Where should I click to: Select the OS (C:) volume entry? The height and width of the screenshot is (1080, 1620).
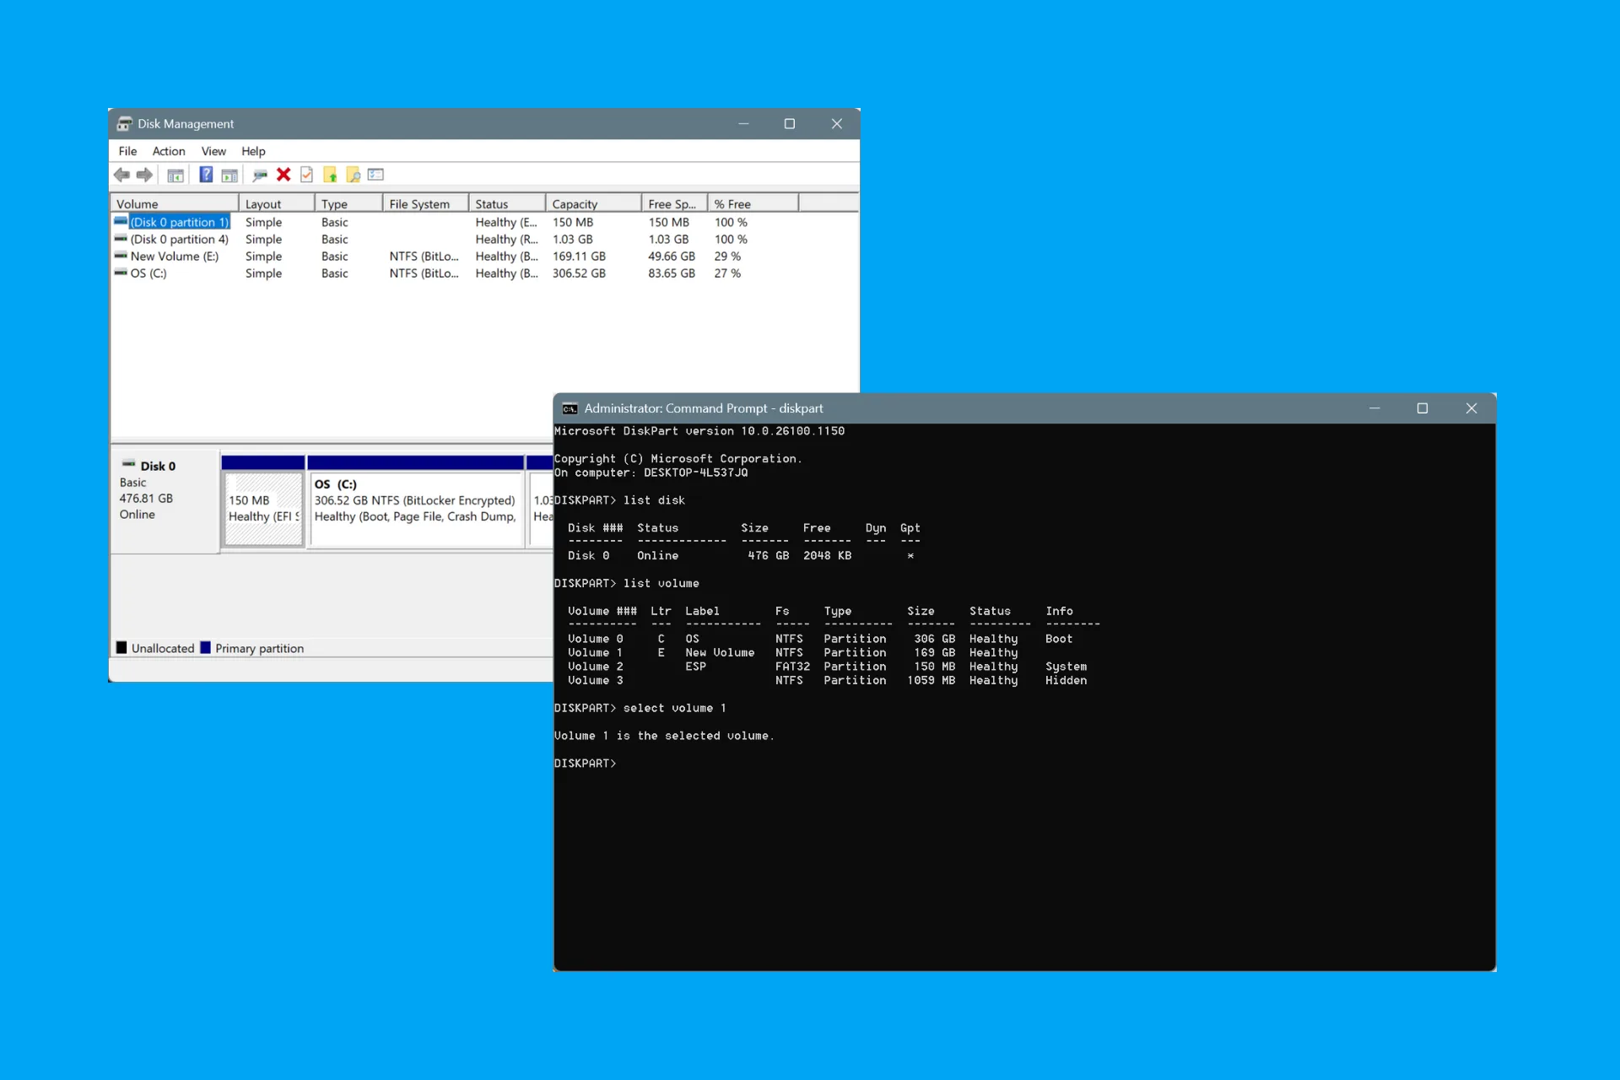(x=148, y=273)
